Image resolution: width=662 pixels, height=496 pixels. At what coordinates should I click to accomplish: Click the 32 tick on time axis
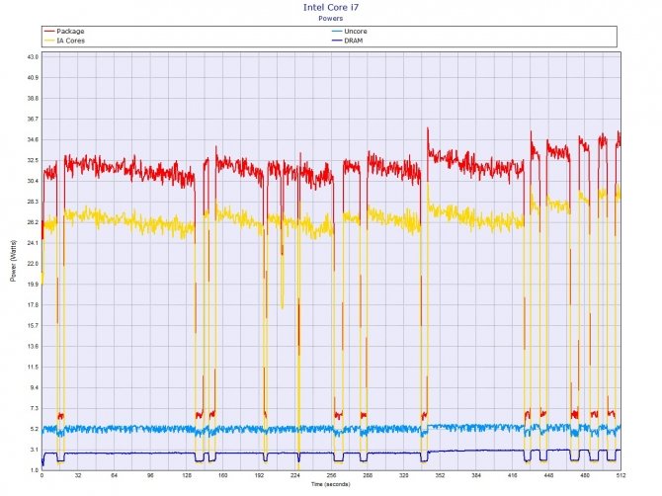pyautogui.click(x=78, y=475)
